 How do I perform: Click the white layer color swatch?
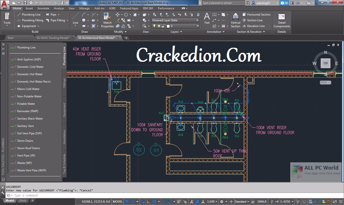168,26
